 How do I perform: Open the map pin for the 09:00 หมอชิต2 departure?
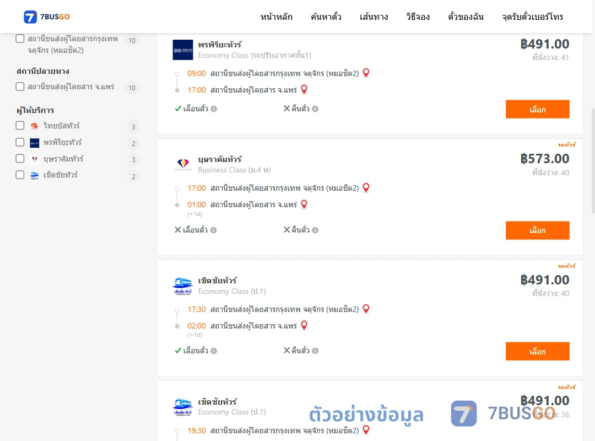(x=366, y=73)
